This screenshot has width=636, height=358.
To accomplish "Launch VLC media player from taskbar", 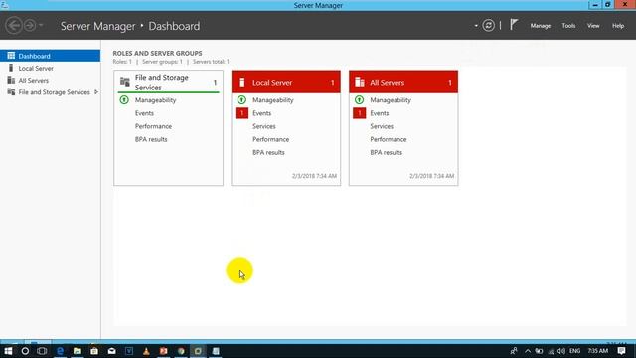I will (x=146, y=351).
